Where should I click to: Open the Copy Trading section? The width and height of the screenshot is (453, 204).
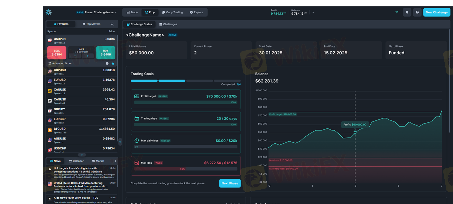[x=172, y=12]
